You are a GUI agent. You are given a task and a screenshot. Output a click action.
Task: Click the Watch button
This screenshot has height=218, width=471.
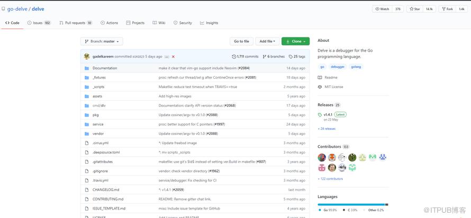pos(382,9)
